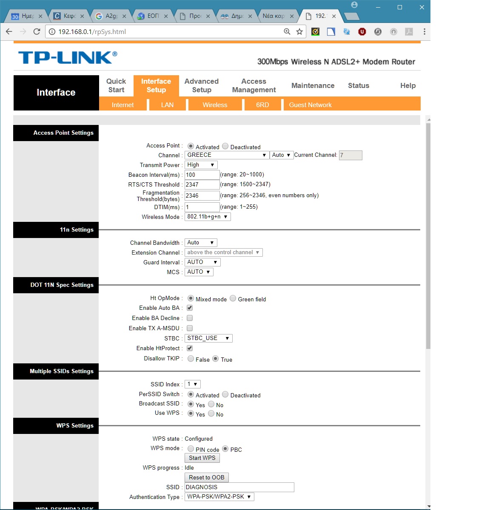
Task: Go to the 6RD submenu
Action: pyautogui.click(x=262, y=105)
